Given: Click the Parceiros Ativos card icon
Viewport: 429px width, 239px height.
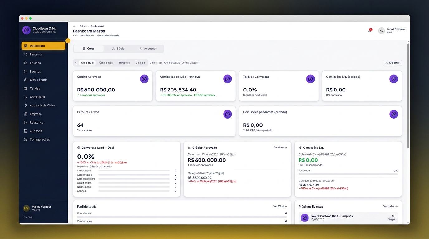Looking at the screenshot, I should (x=228, y=114).
